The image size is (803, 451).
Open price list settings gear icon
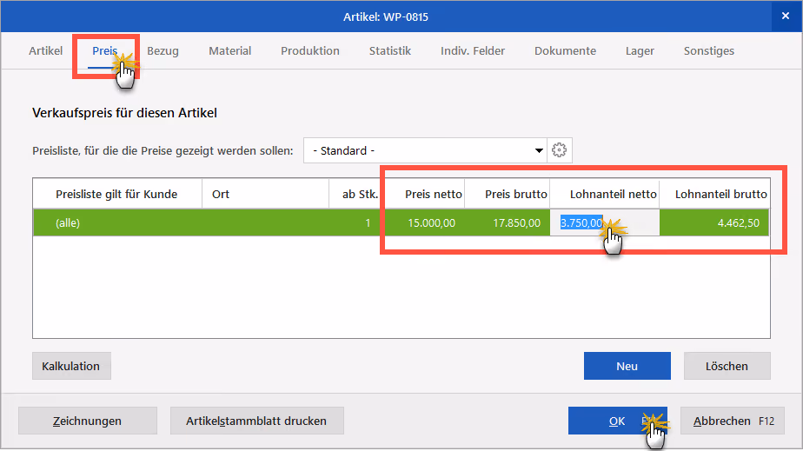pos(560,150)
